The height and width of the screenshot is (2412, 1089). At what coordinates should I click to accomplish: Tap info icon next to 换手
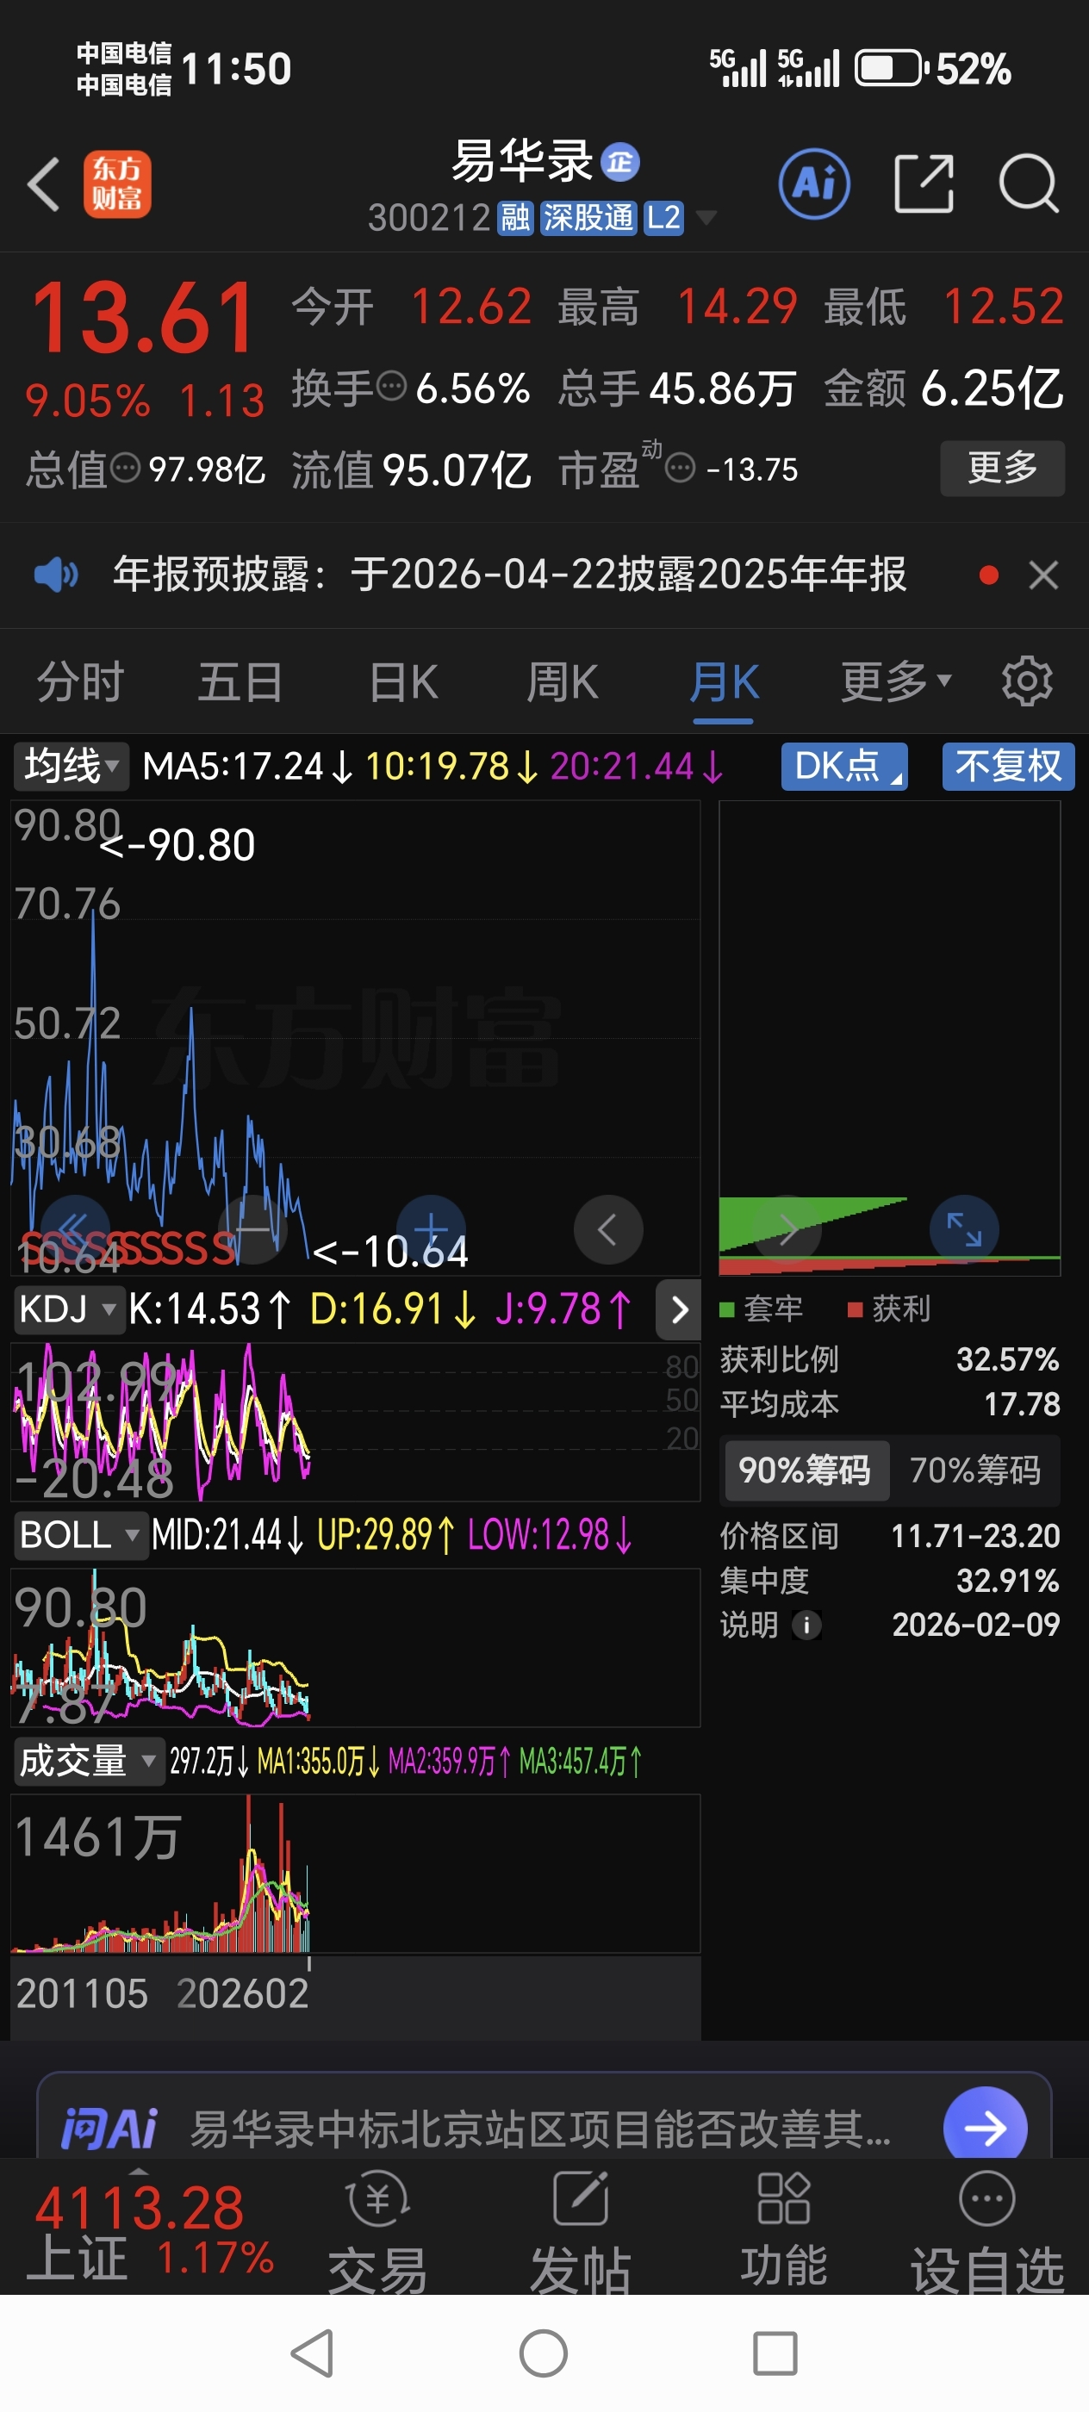pos(390,386)
